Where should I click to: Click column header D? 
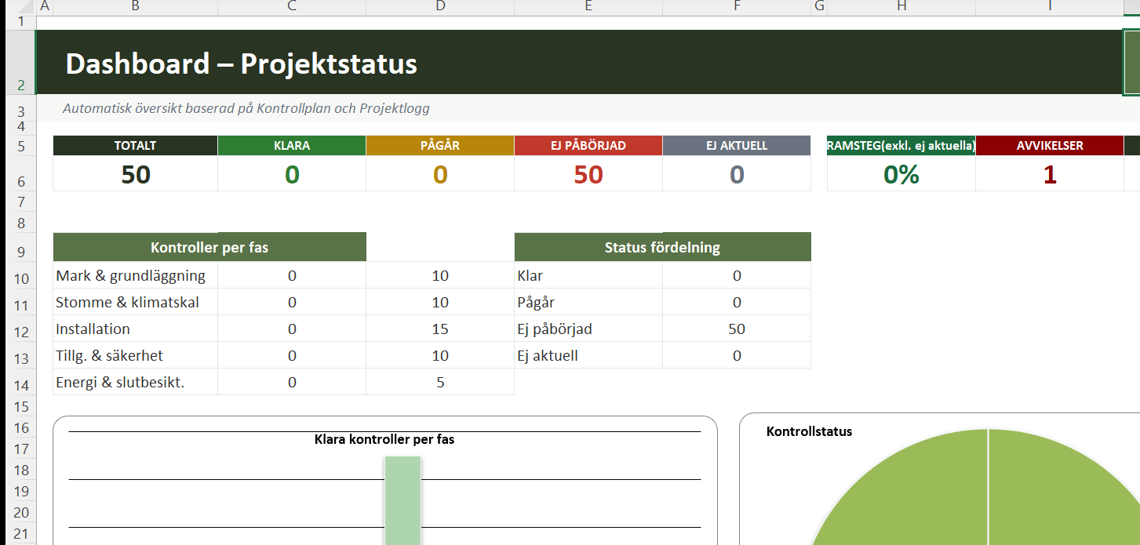pos(440,6)
